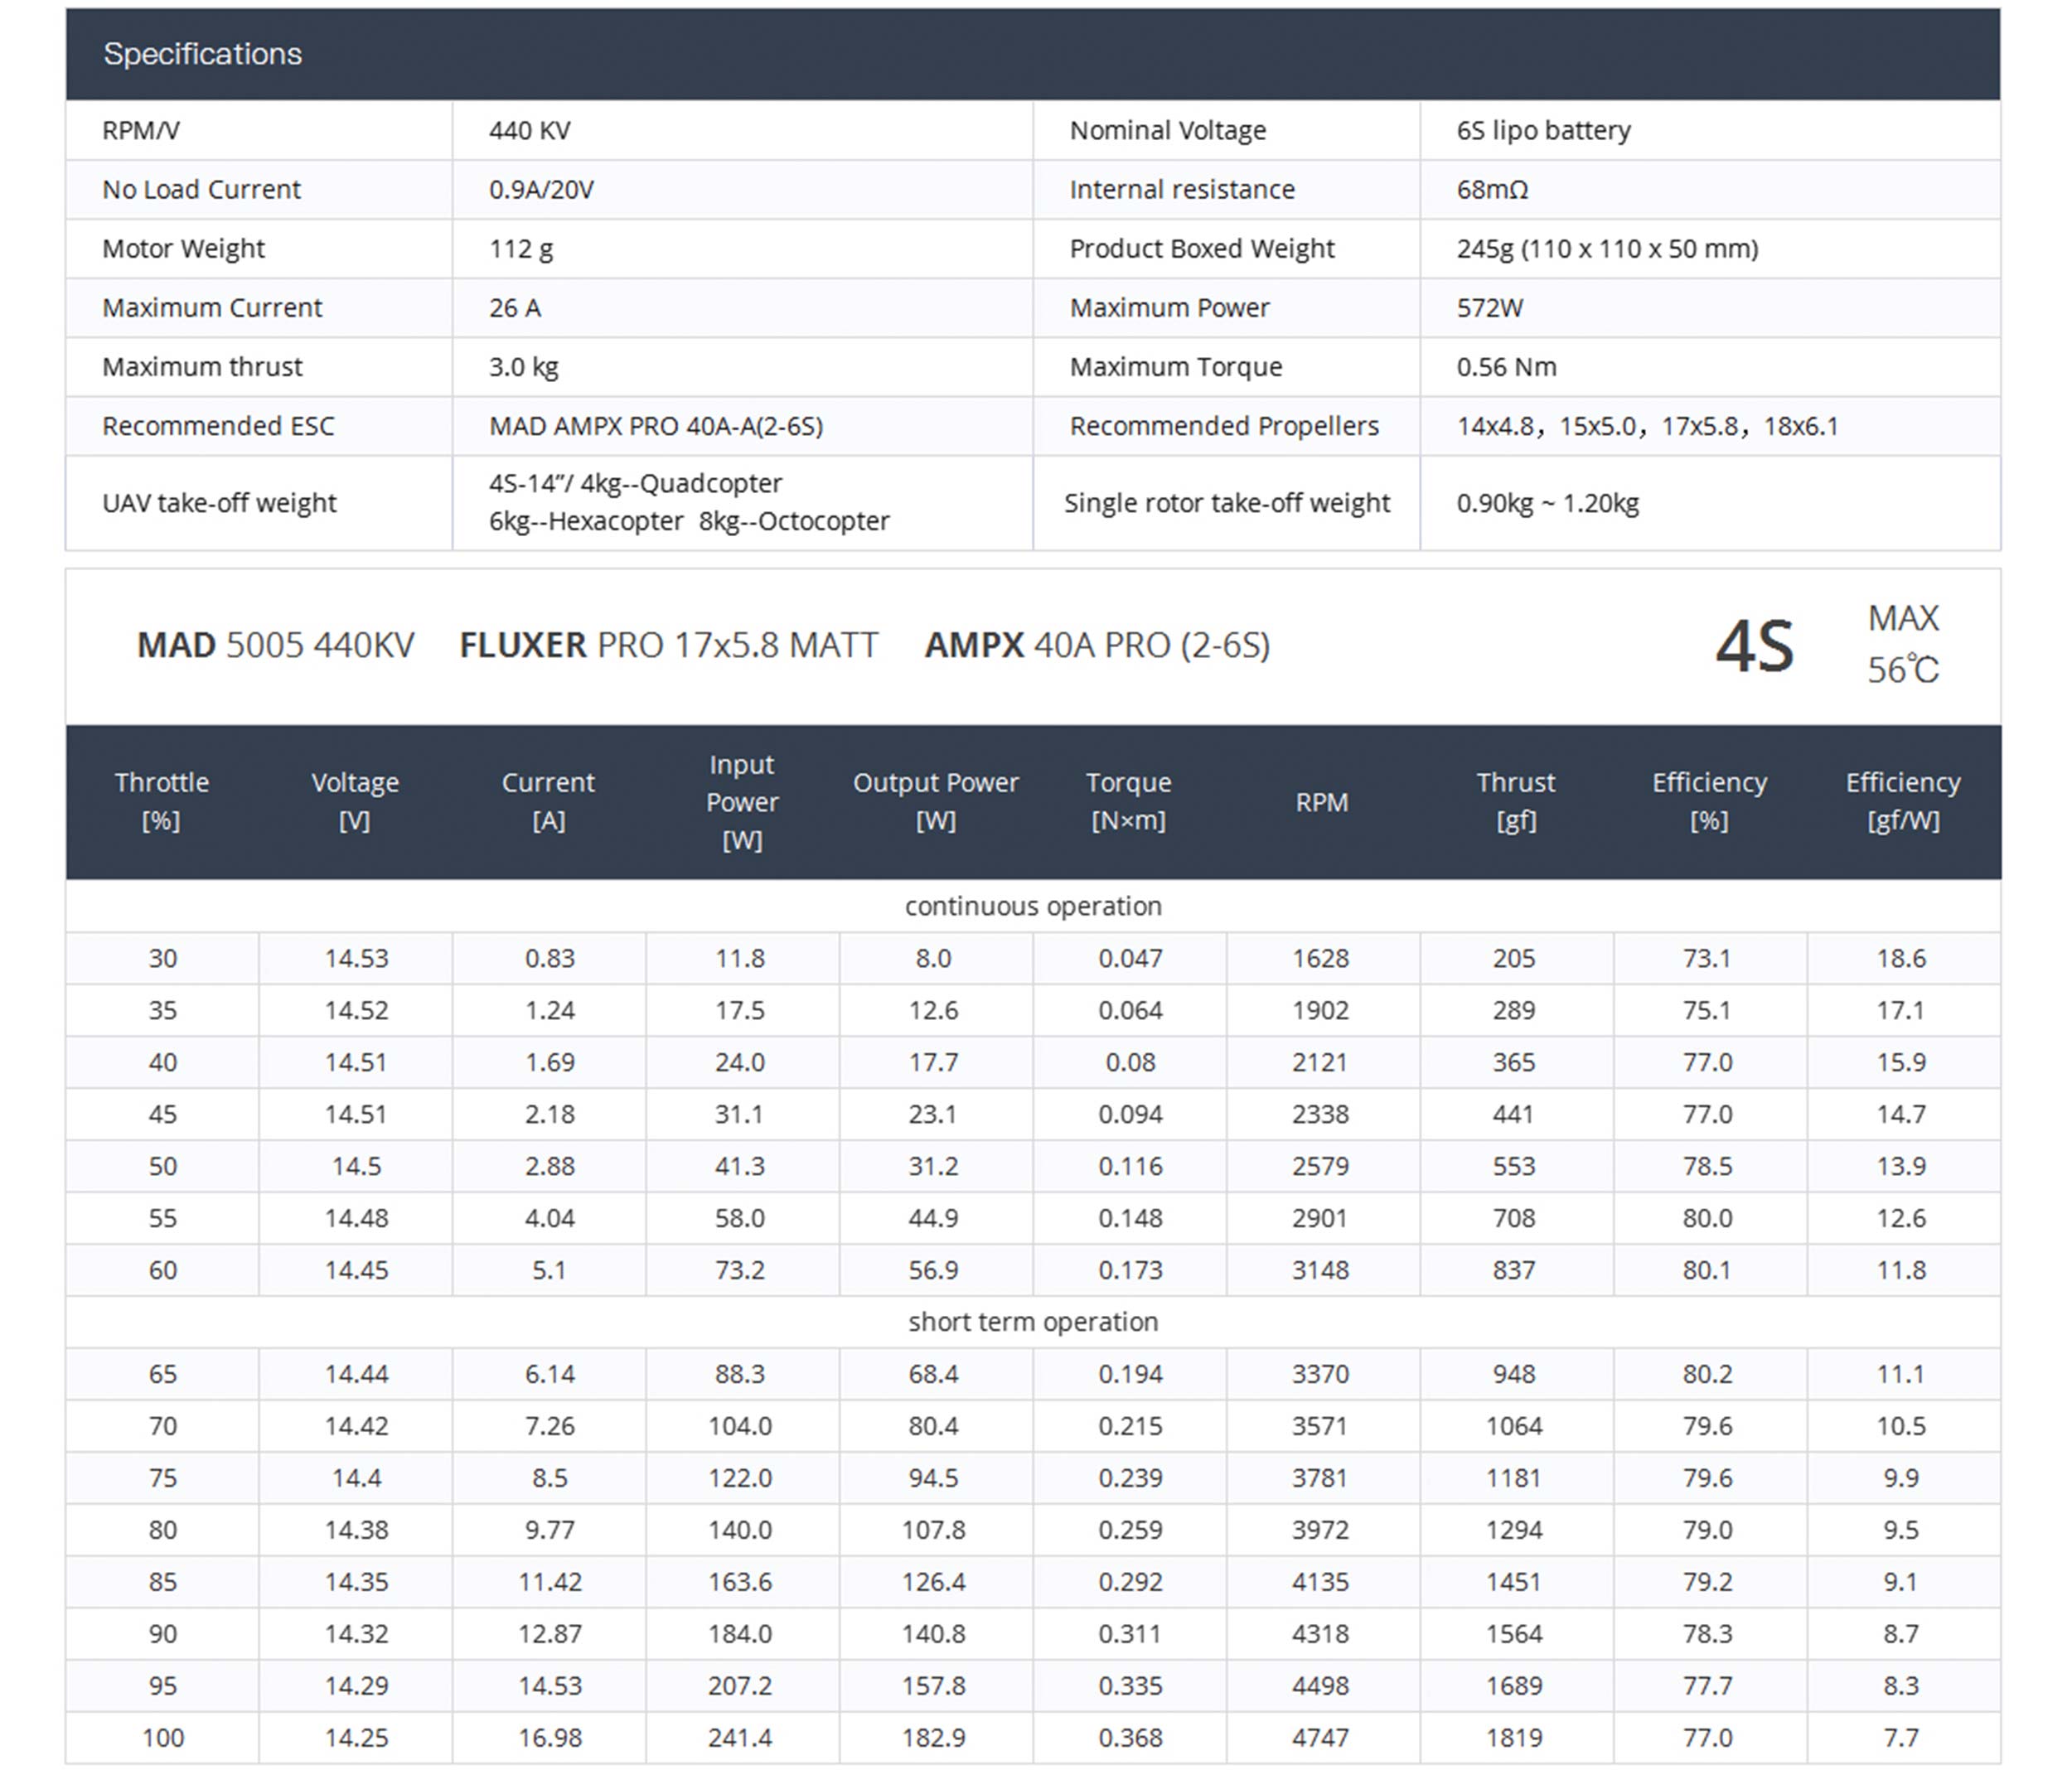Click the Torque [N×m] column header

pyautogui.click(x=1128, y=801)
